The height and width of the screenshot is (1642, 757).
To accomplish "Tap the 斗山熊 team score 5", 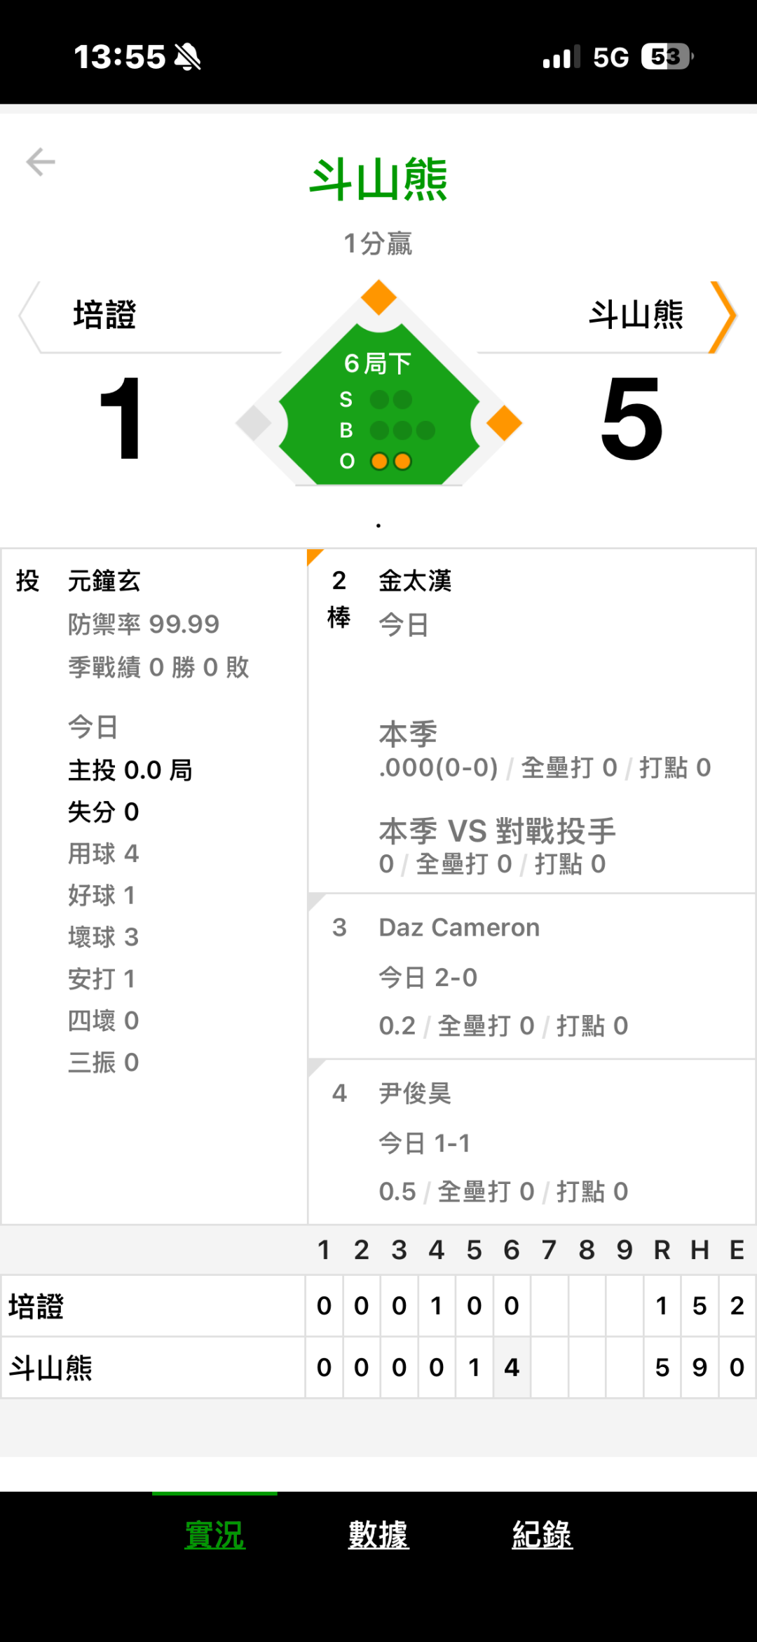I will (632, 418).
